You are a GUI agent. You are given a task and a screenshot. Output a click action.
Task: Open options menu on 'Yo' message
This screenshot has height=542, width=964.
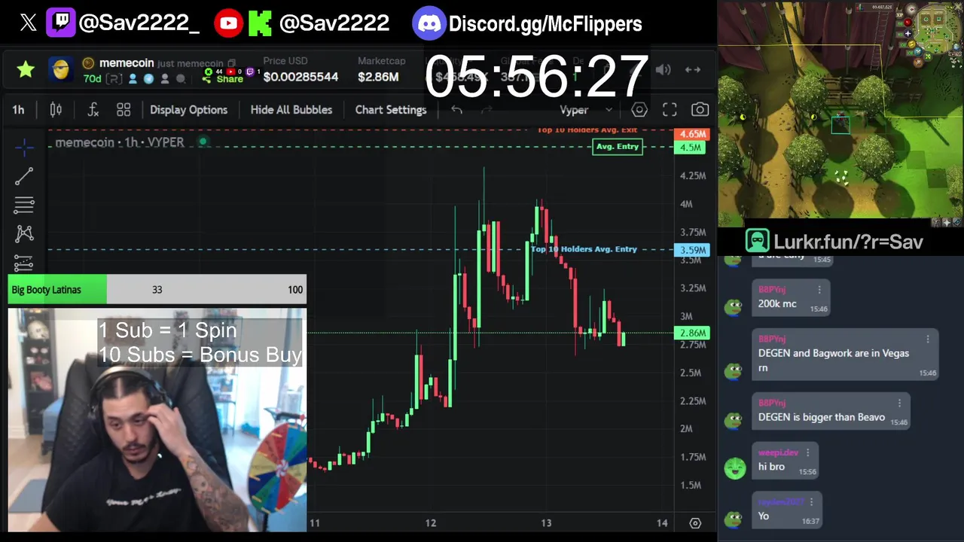click(811, 502)
